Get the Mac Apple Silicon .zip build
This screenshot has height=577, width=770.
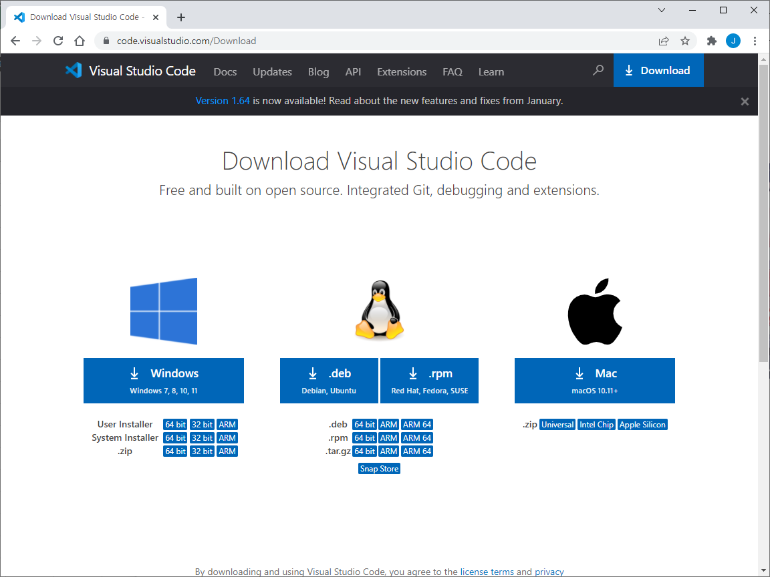coord(642,425)
